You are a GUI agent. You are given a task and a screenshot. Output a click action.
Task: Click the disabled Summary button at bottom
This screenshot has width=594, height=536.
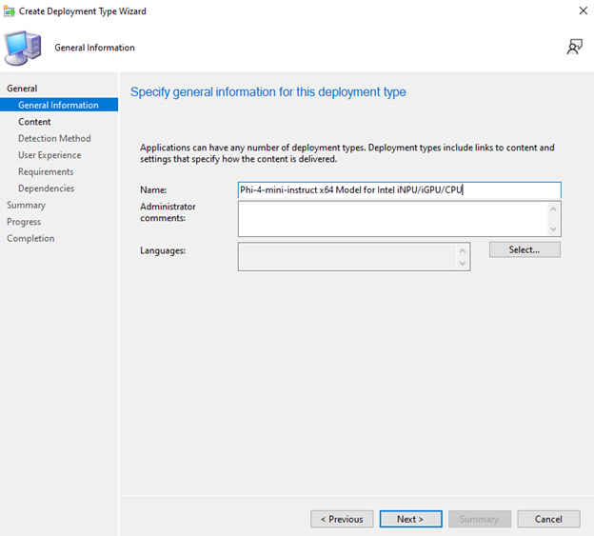tap(480, 519)
